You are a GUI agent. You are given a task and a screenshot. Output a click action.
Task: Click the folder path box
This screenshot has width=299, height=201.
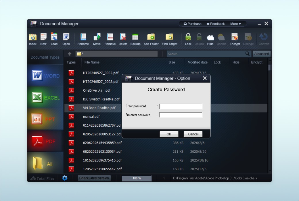(116, 54)
